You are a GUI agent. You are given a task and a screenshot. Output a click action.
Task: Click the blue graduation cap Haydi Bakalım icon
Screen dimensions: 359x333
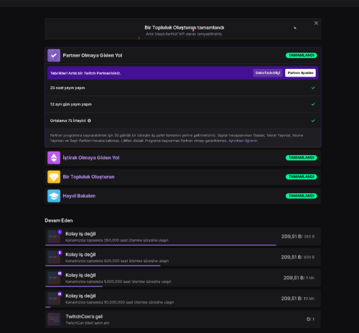(54, 196)
